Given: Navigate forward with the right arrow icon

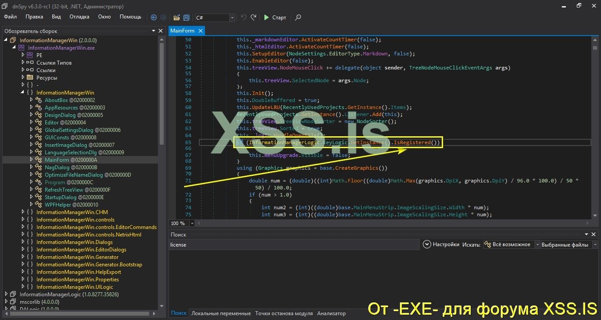Looking at the screenshot, I should 163,18.
